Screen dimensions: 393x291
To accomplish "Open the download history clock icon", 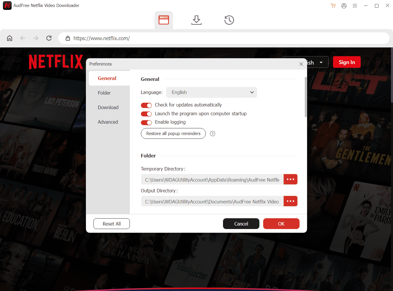I will coord(229,20).
